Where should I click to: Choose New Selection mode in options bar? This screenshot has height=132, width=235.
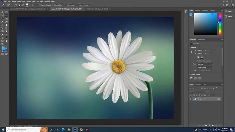[x=16, y=5]
